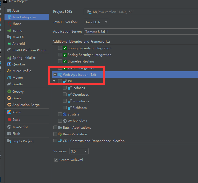Screen dimensions: 198x183
Task: Enable Spring Security 3 integration checkbox
Action: point(60,48)
